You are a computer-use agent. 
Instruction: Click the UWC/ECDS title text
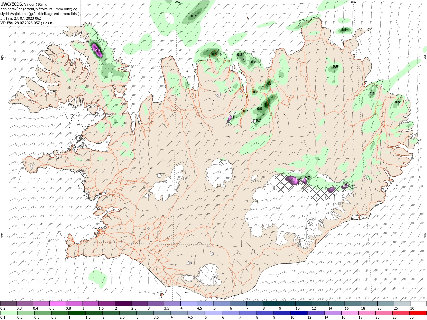pos(12,4)
